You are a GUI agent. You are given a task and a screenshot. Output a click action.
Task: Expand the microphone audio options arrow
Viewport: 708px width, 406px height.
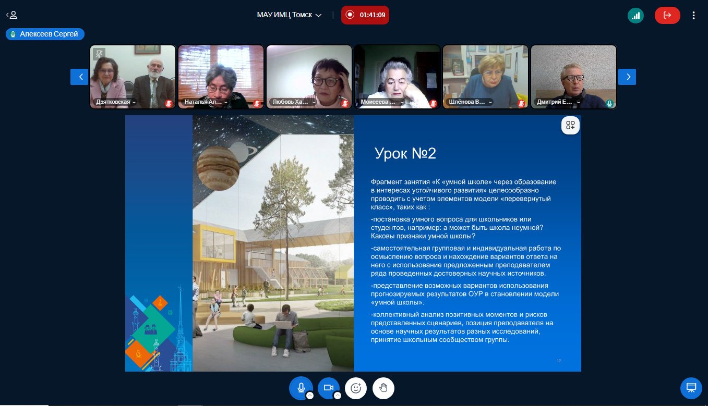[309, 396]
